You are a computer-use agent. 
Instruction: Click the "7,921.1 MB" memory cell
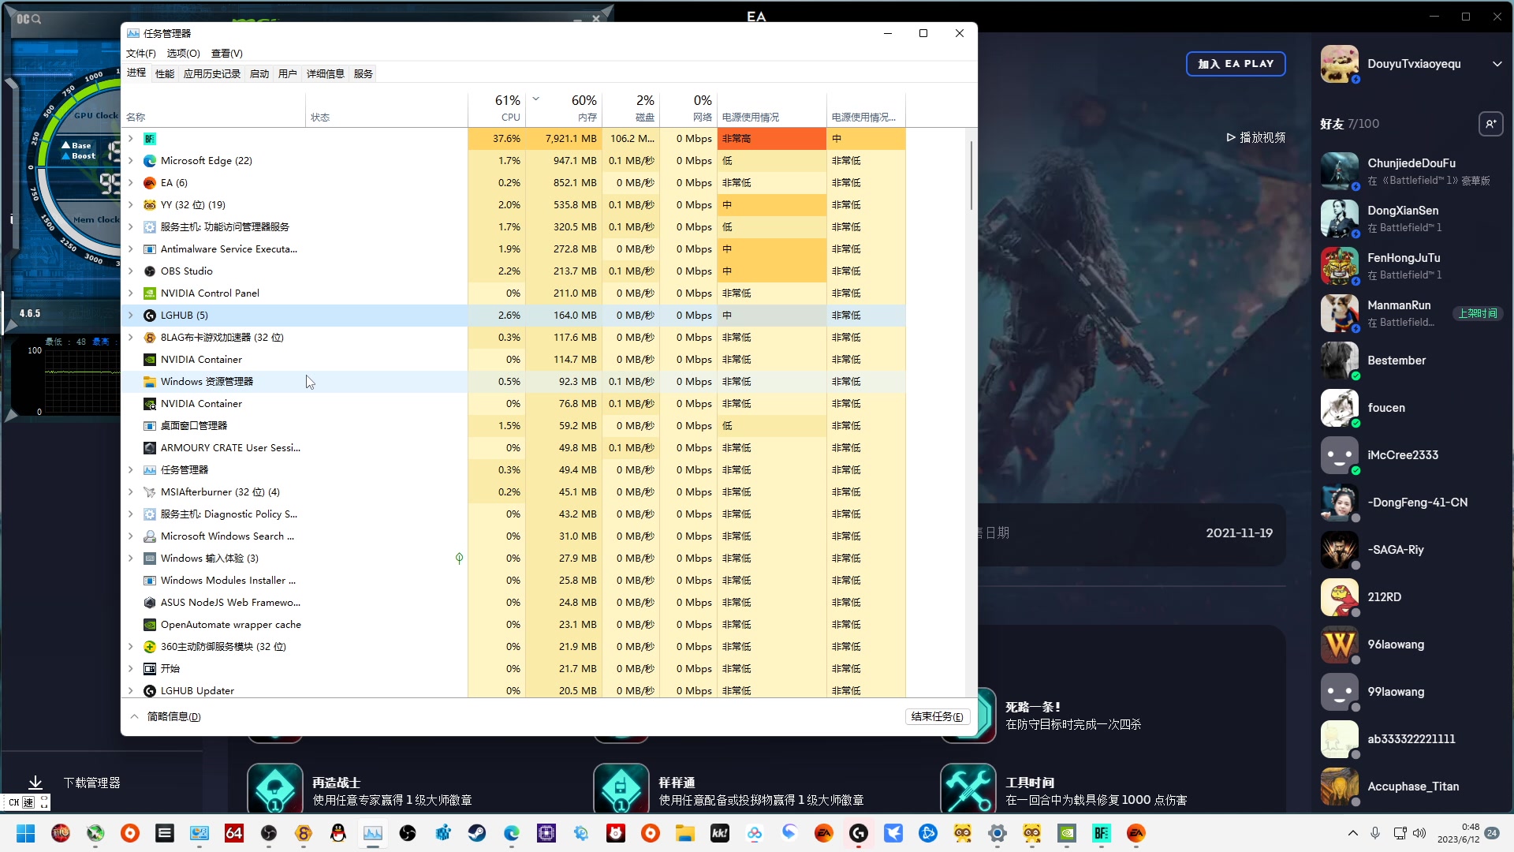click(564, 139)
